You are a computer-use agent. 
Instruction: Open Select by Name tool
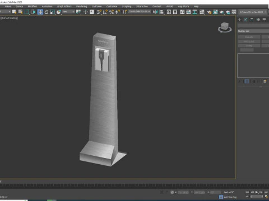[20, 12]
